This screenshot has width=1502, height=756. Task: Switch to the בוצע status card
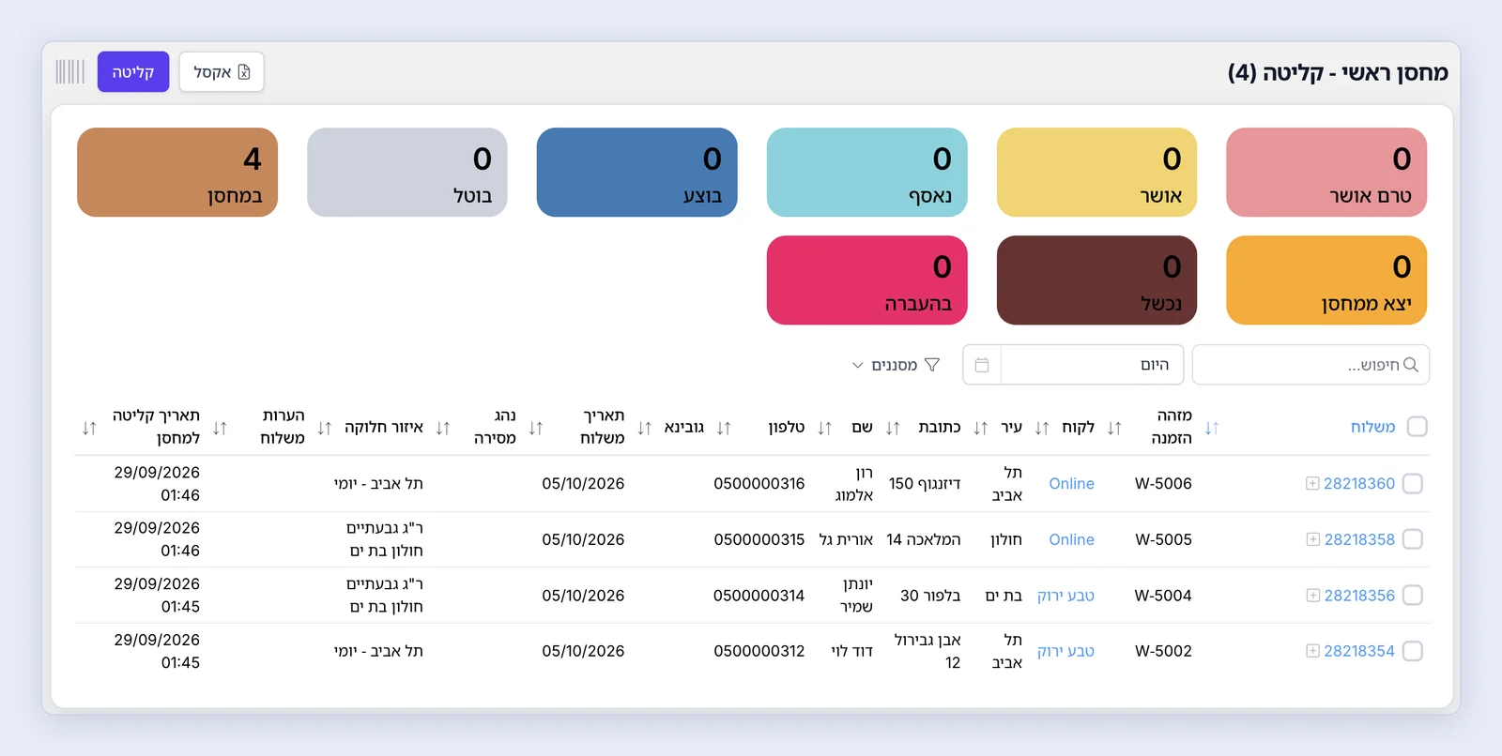coord(636,173)
